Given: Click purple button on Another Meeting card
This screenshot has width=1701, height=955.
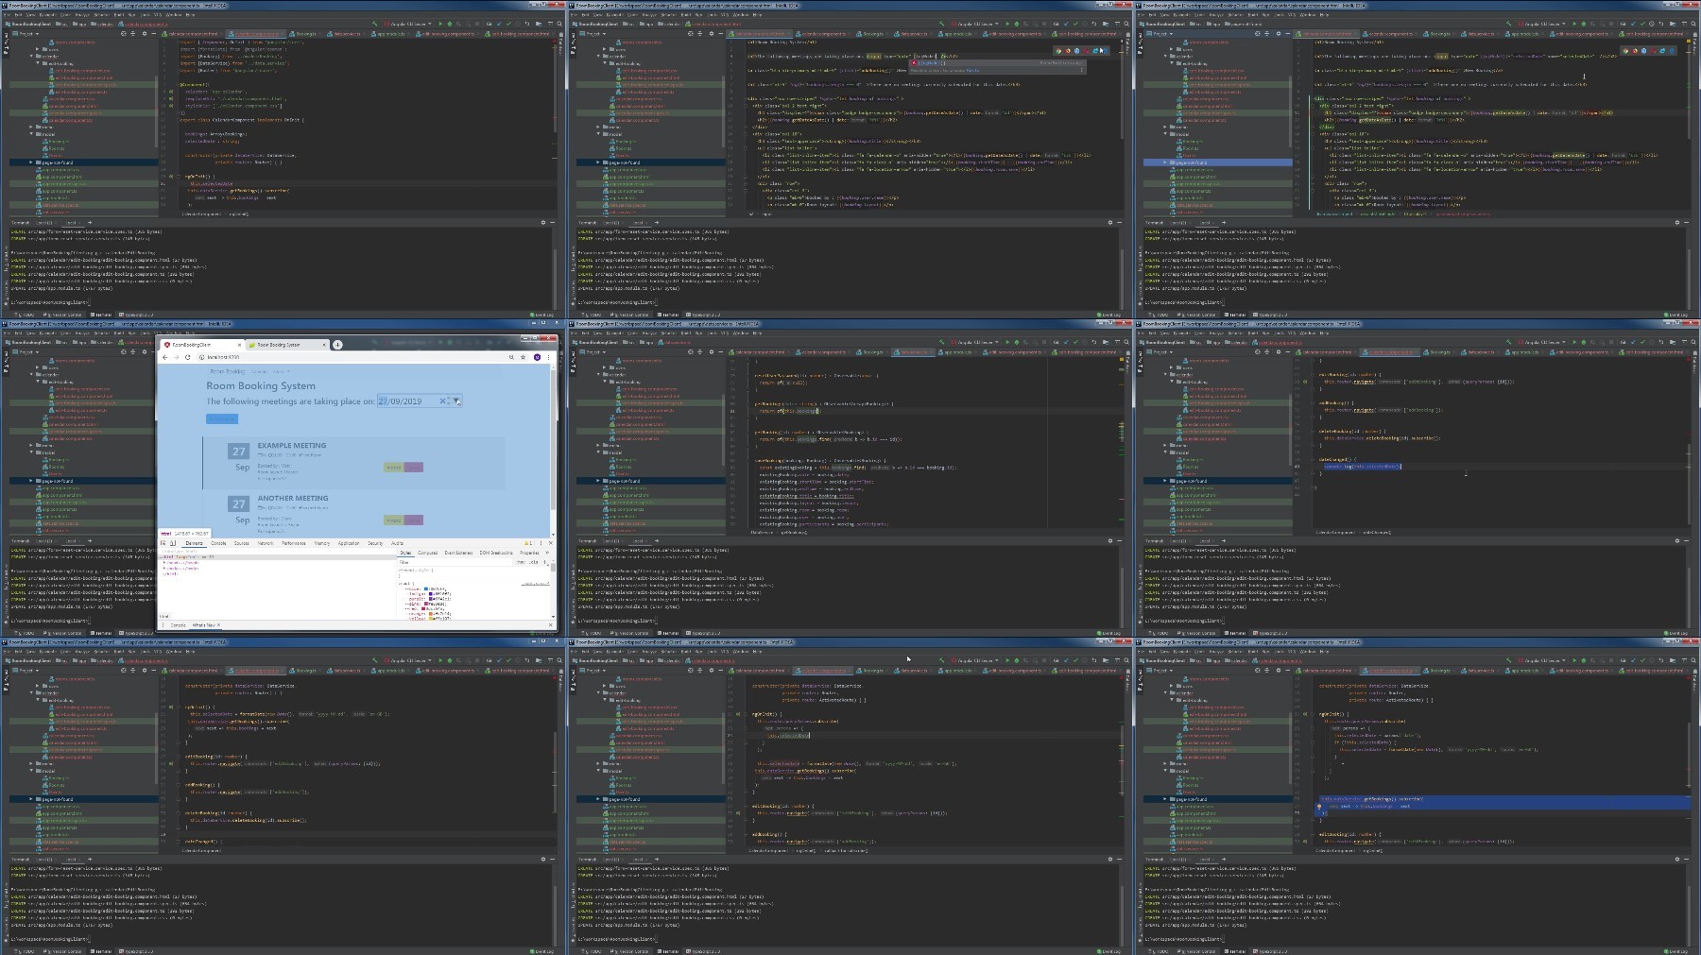Looking at the screenshot, I should 413,520.
